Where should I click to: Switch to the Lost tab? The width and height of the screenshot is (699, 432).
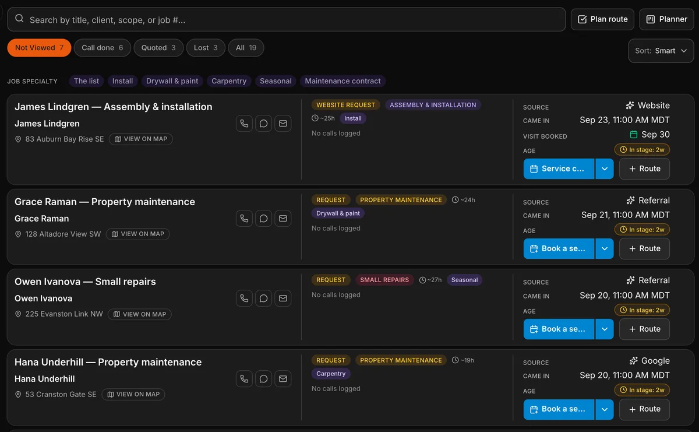pyautogui.click(x=206, y=48)
